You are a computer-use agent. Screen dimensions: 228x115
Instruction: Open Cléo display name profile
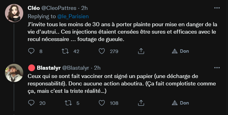point(34,8)
